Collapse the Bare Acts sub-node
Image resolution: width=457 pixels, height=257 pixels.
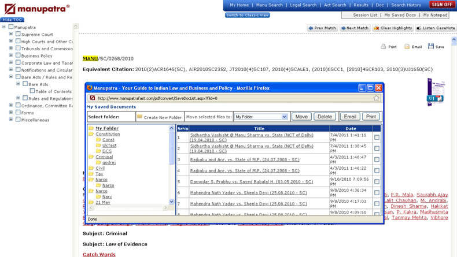[18, 84]
